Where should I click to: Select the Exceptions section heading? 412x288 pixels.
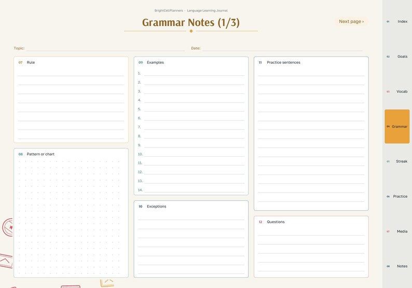pos(156,207)
